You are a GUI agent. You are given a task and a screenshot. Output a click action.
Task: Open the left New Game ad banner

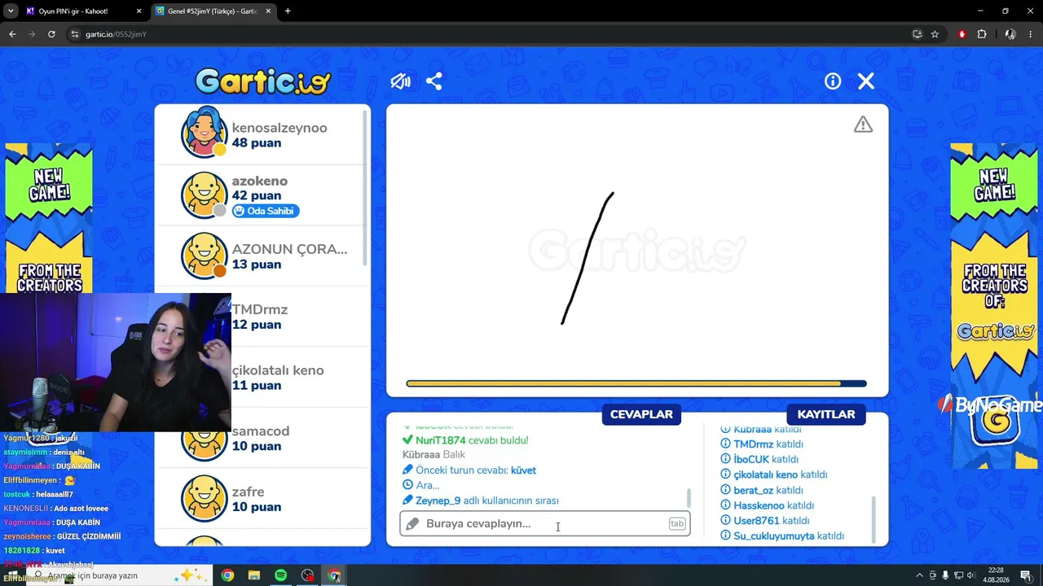49,218
